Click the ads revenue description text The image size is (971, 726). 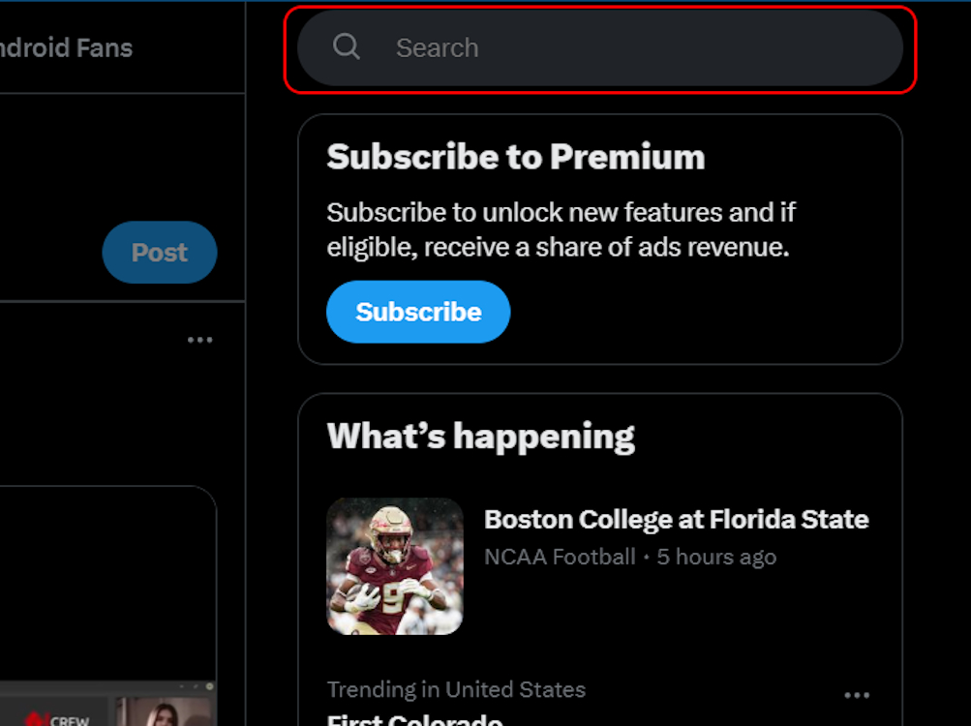pos(560,229)
